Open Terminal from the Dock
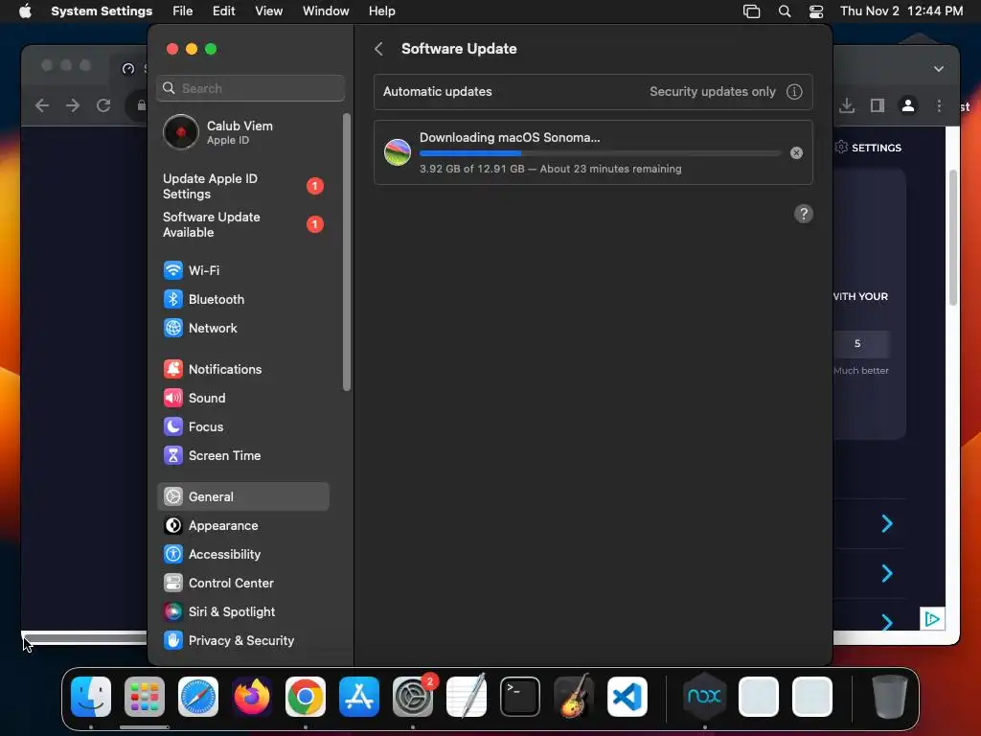The image size is (981, 736). click(520, 697)
